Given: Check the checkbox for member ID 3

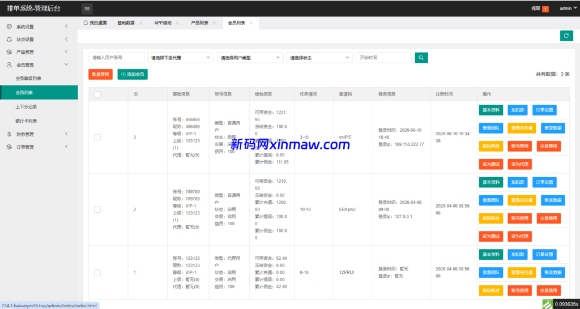Looking at the screenshot, I should point(97,137).
